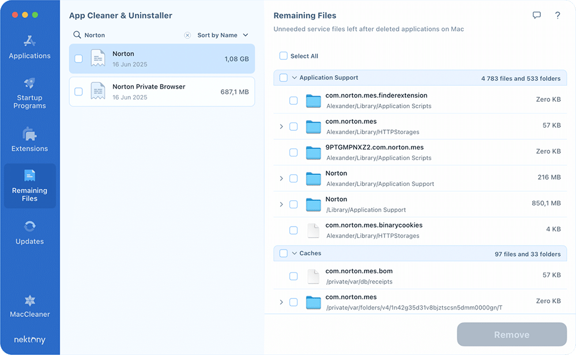Open the MacCleaner snowflake icon
576x355 pixels.
point(30,301)
